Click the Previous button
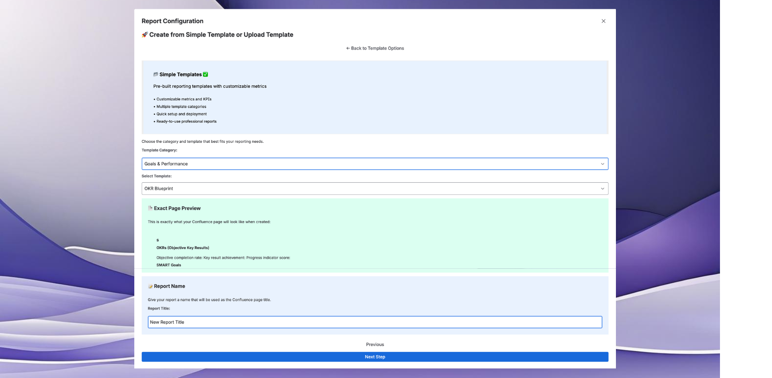 pyautogui.click(x=375, y=344)
